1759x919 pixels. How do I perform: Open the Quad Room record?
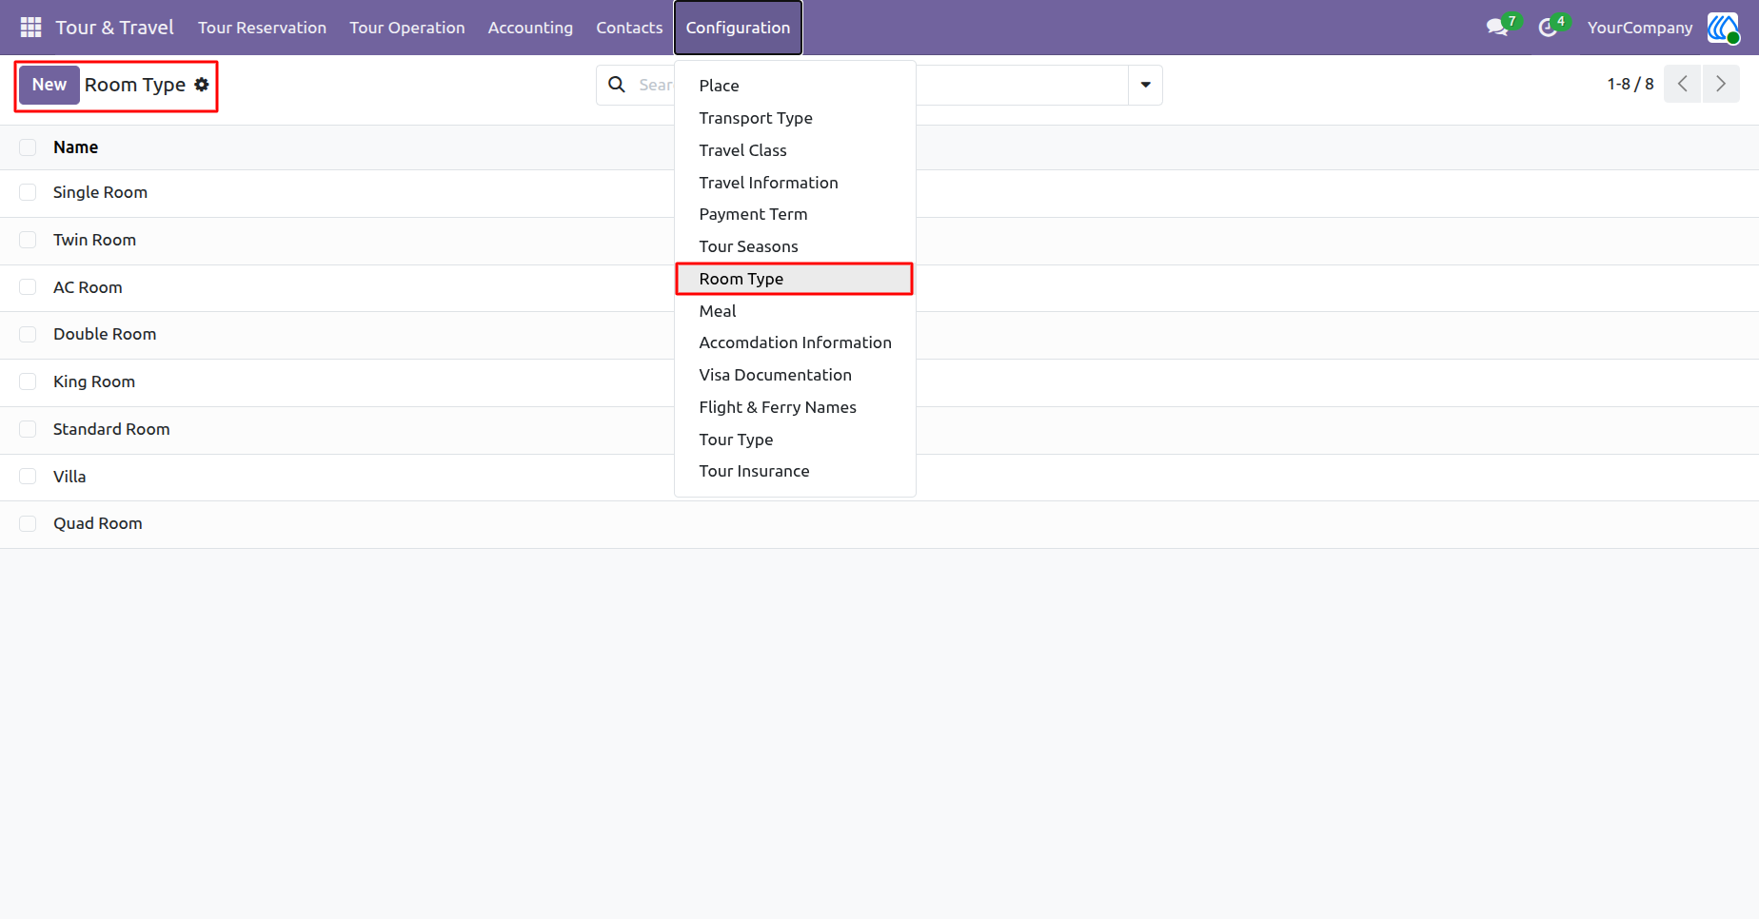98,523
